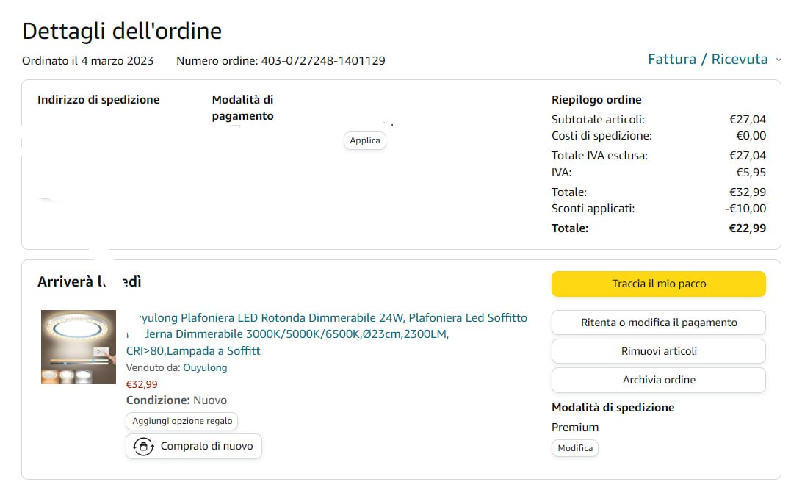Click the circular arrows buy-again icon

point(142,446)
